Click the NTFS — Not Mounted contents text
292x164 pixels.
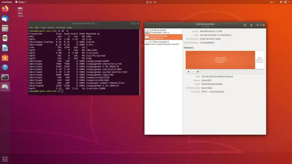tap(212, 92)
